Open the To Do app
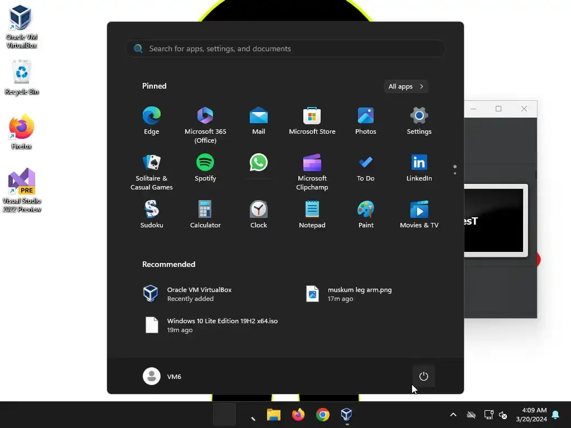Screen dimensions: 571x428 [x=366, y=168]
